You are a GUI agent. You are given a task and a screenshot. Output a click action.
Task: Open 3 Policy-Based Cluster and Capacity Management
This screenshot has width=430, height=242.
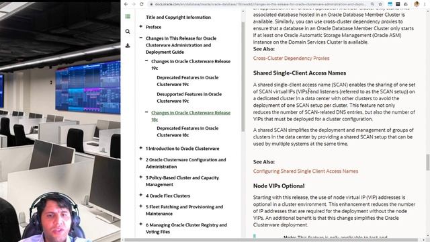[x=182, y=181]
